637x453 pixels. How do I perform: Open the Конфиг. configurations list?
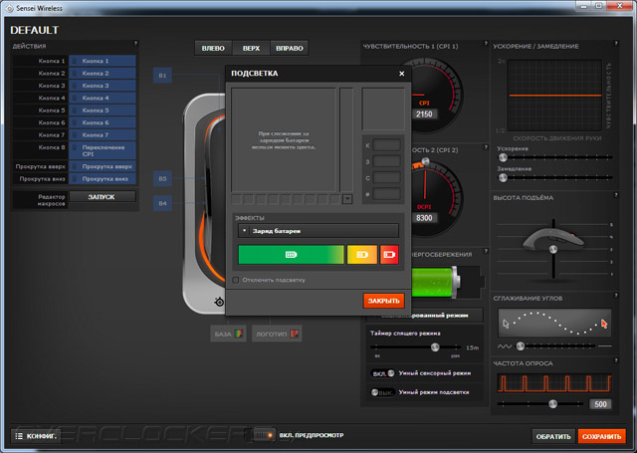pyautogui.click(x=36, y=436)
